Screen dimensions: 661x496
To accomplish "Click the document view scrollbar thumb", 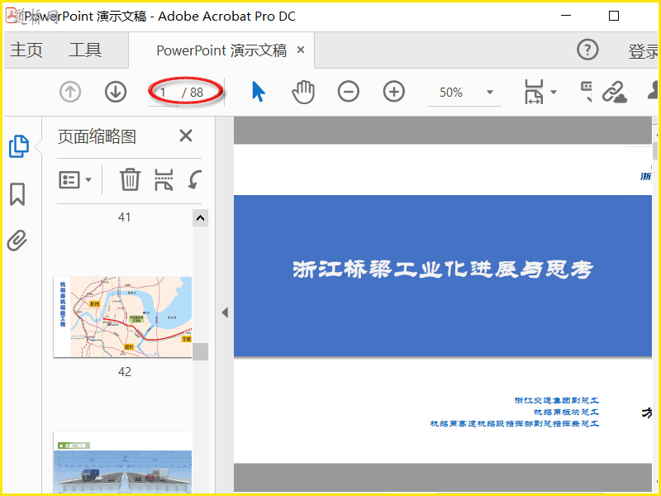I will coord(655,150).
